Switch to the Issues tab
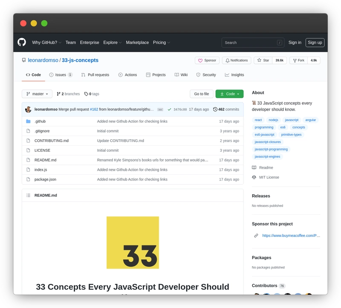The image size is (341, 308). pyautogui.click(x=61, y=75)
